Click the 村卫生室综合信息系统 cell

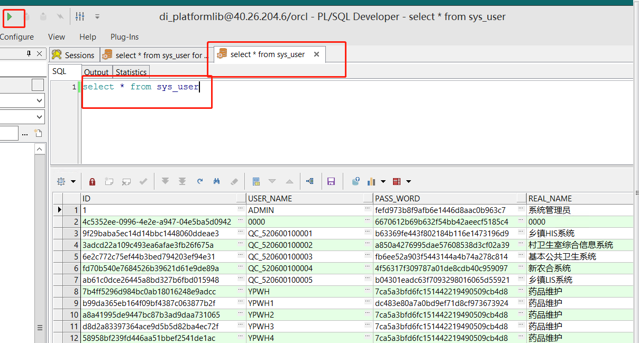[580, 245]
